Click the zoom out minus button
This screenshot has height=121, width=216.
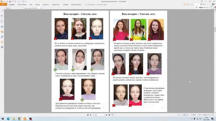tap(199, 115)
